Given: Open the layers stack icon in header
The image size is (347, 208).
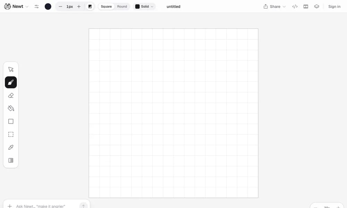Looking at the screenshot, I should [316, 7].
